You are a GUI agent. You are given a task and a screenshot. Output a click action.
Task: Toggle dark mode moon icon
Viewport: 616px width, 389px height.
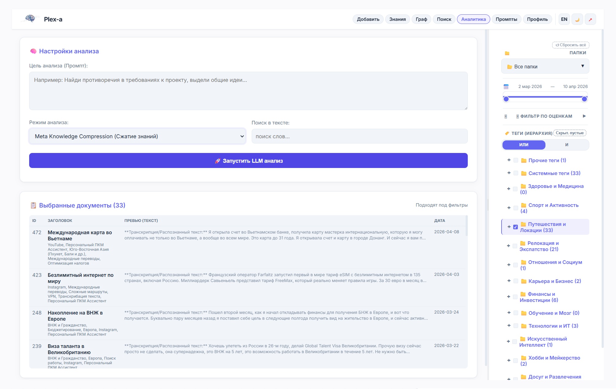pos(577,19)
